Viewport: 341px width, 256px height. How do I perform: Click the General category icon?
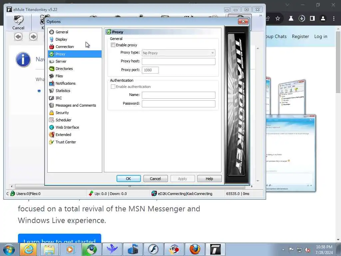pos(52,32)
